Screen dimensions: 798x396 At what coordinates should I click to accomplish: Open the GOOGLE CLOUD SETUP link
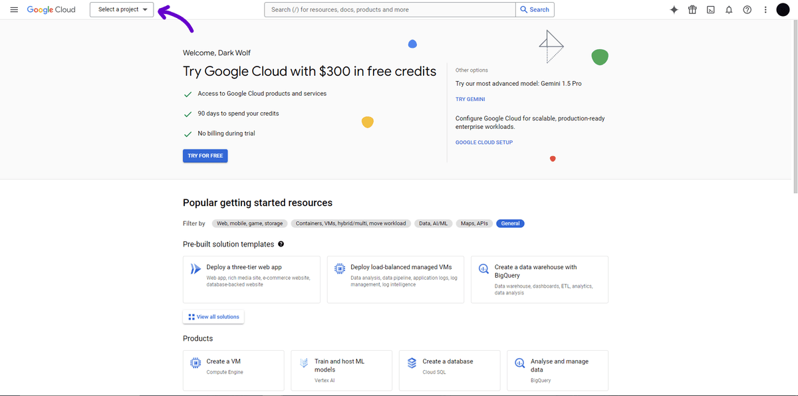coord(484,142)
